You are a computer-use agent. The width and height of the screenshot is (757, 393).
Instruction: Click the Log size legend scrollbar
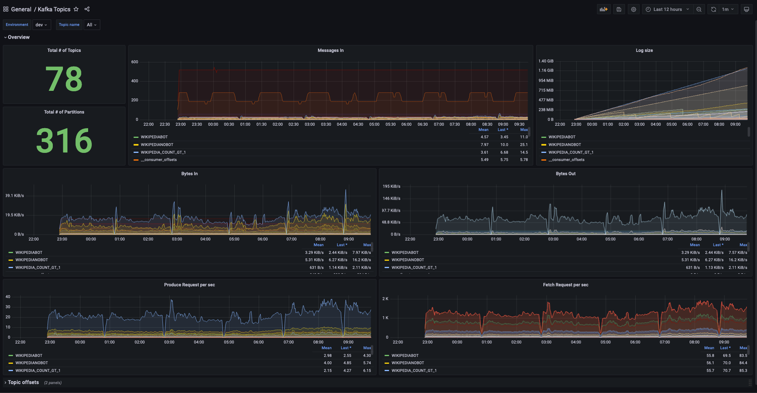coord(749,132)
